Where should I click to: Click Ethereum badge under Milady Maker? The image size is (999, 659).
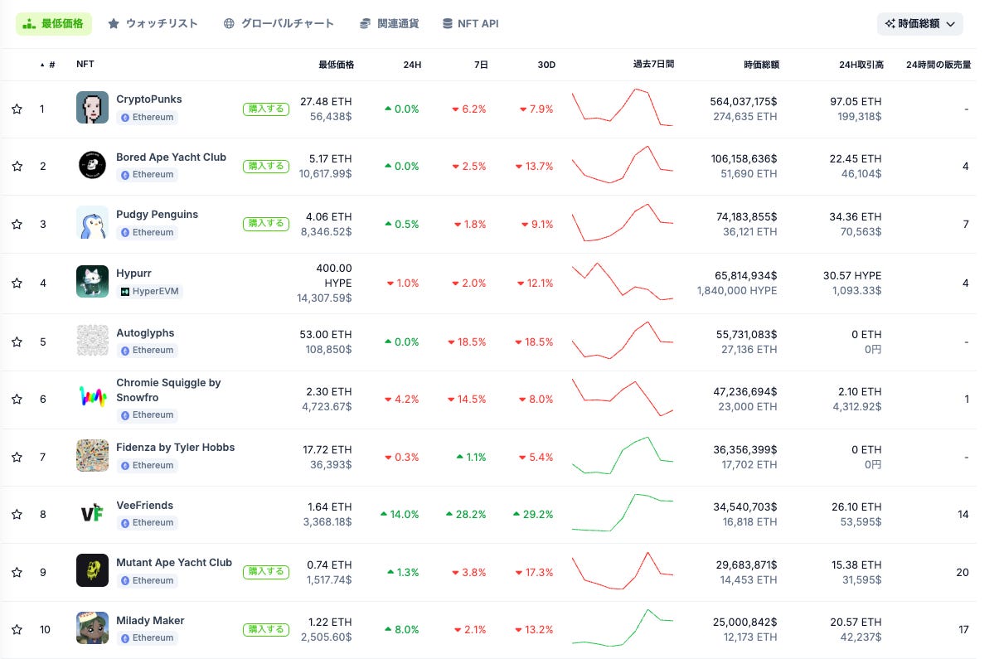point(148,638)
